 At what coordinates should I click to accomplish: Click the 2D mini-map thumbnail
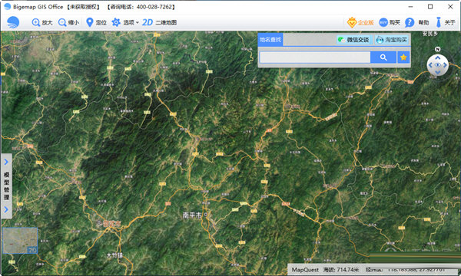coord(20,240)
